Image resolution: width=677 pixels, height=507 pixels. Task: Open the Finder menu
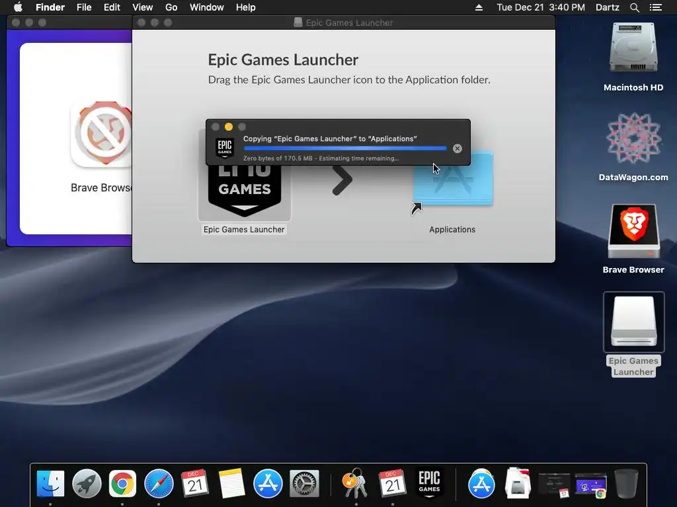[50, 7]
